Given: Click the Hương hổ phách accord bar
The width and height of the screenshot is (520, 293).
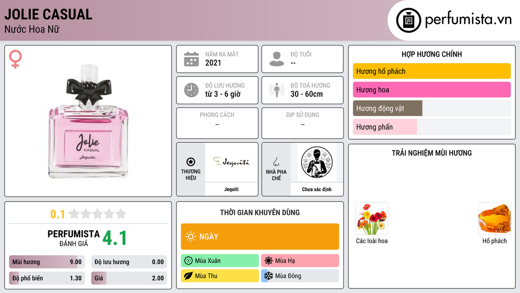Looking at the screenshot, I should 432,71.
